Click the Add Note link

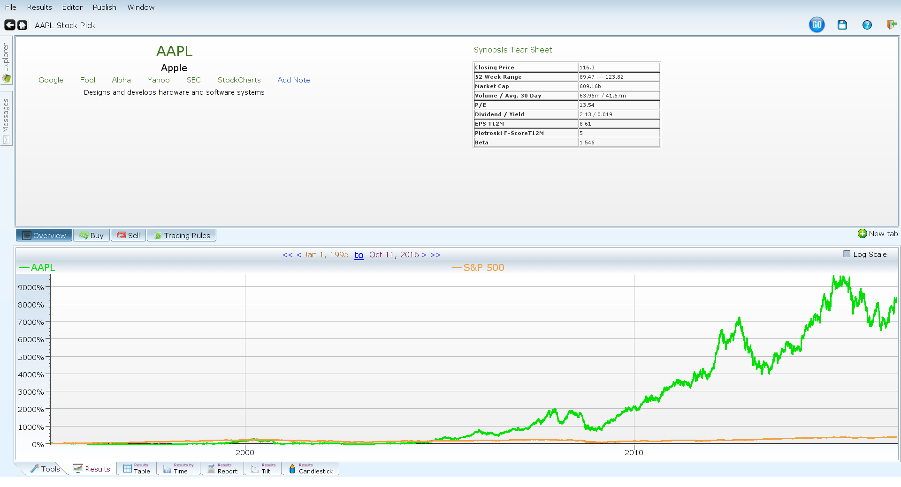coord(293,80)
